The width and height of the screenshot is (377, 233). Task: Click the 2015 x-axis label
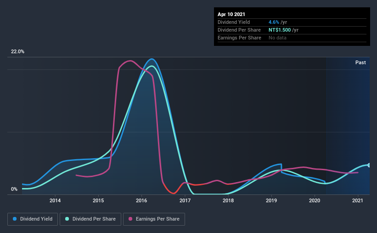click(98, 200)
